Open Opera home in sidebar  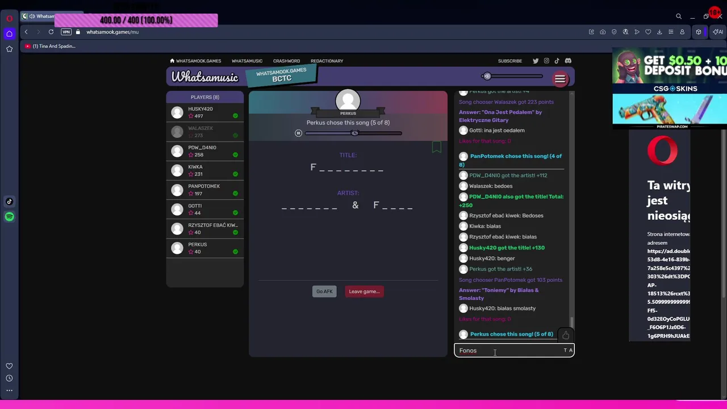coord(9,34)
